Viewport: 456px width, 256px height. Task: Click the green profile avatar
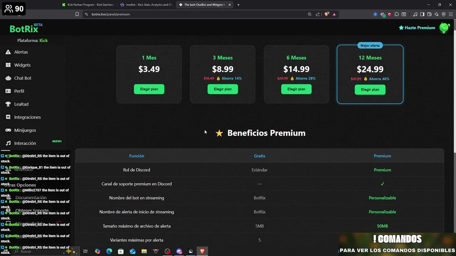[x=444, y=28]
